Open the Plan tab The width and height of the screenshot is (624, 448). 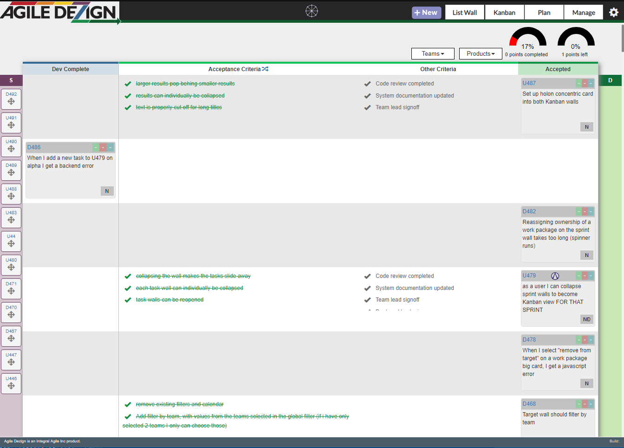pos(544,13)
